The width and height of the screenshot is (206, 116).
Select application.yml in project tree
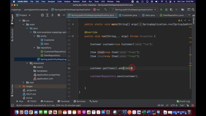coord(45,79)
